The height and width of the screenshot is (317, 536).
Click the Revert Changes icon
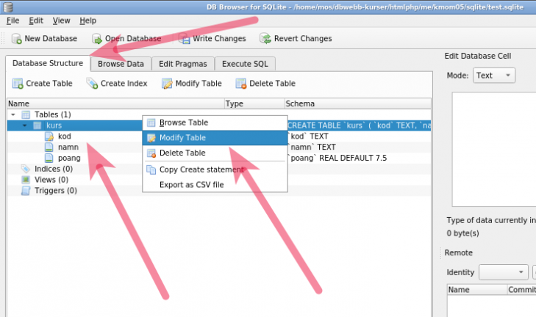click(265, 39)
